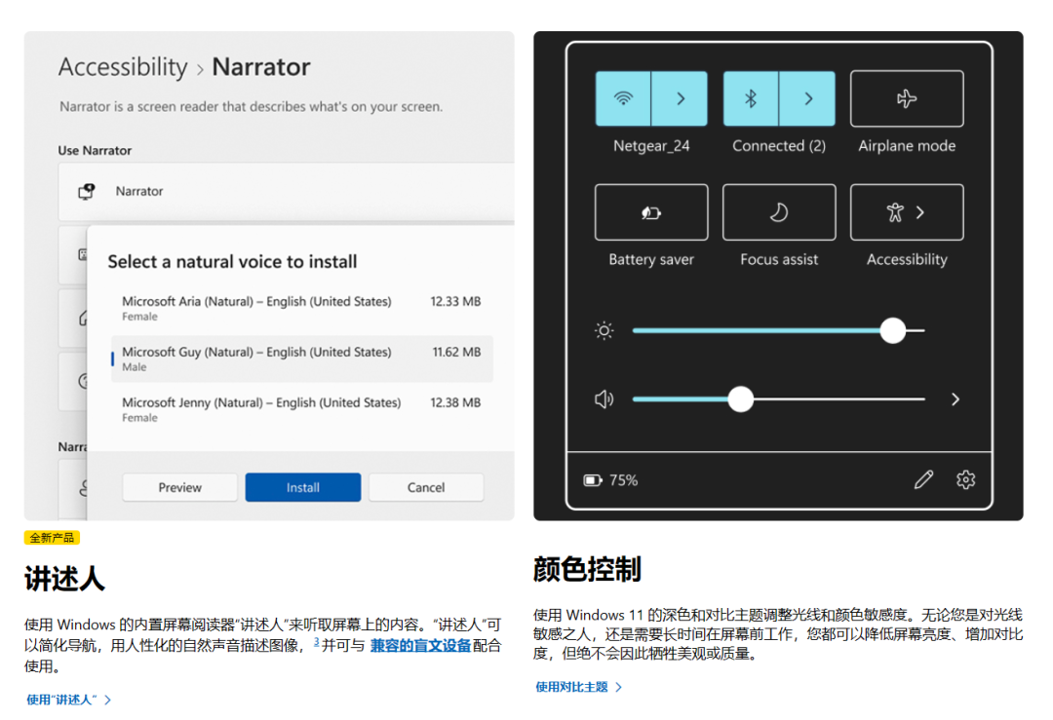The image size is (1053, 720).
Task: Click footnote 3 superscript reference
Action: (x=316, y=642)
